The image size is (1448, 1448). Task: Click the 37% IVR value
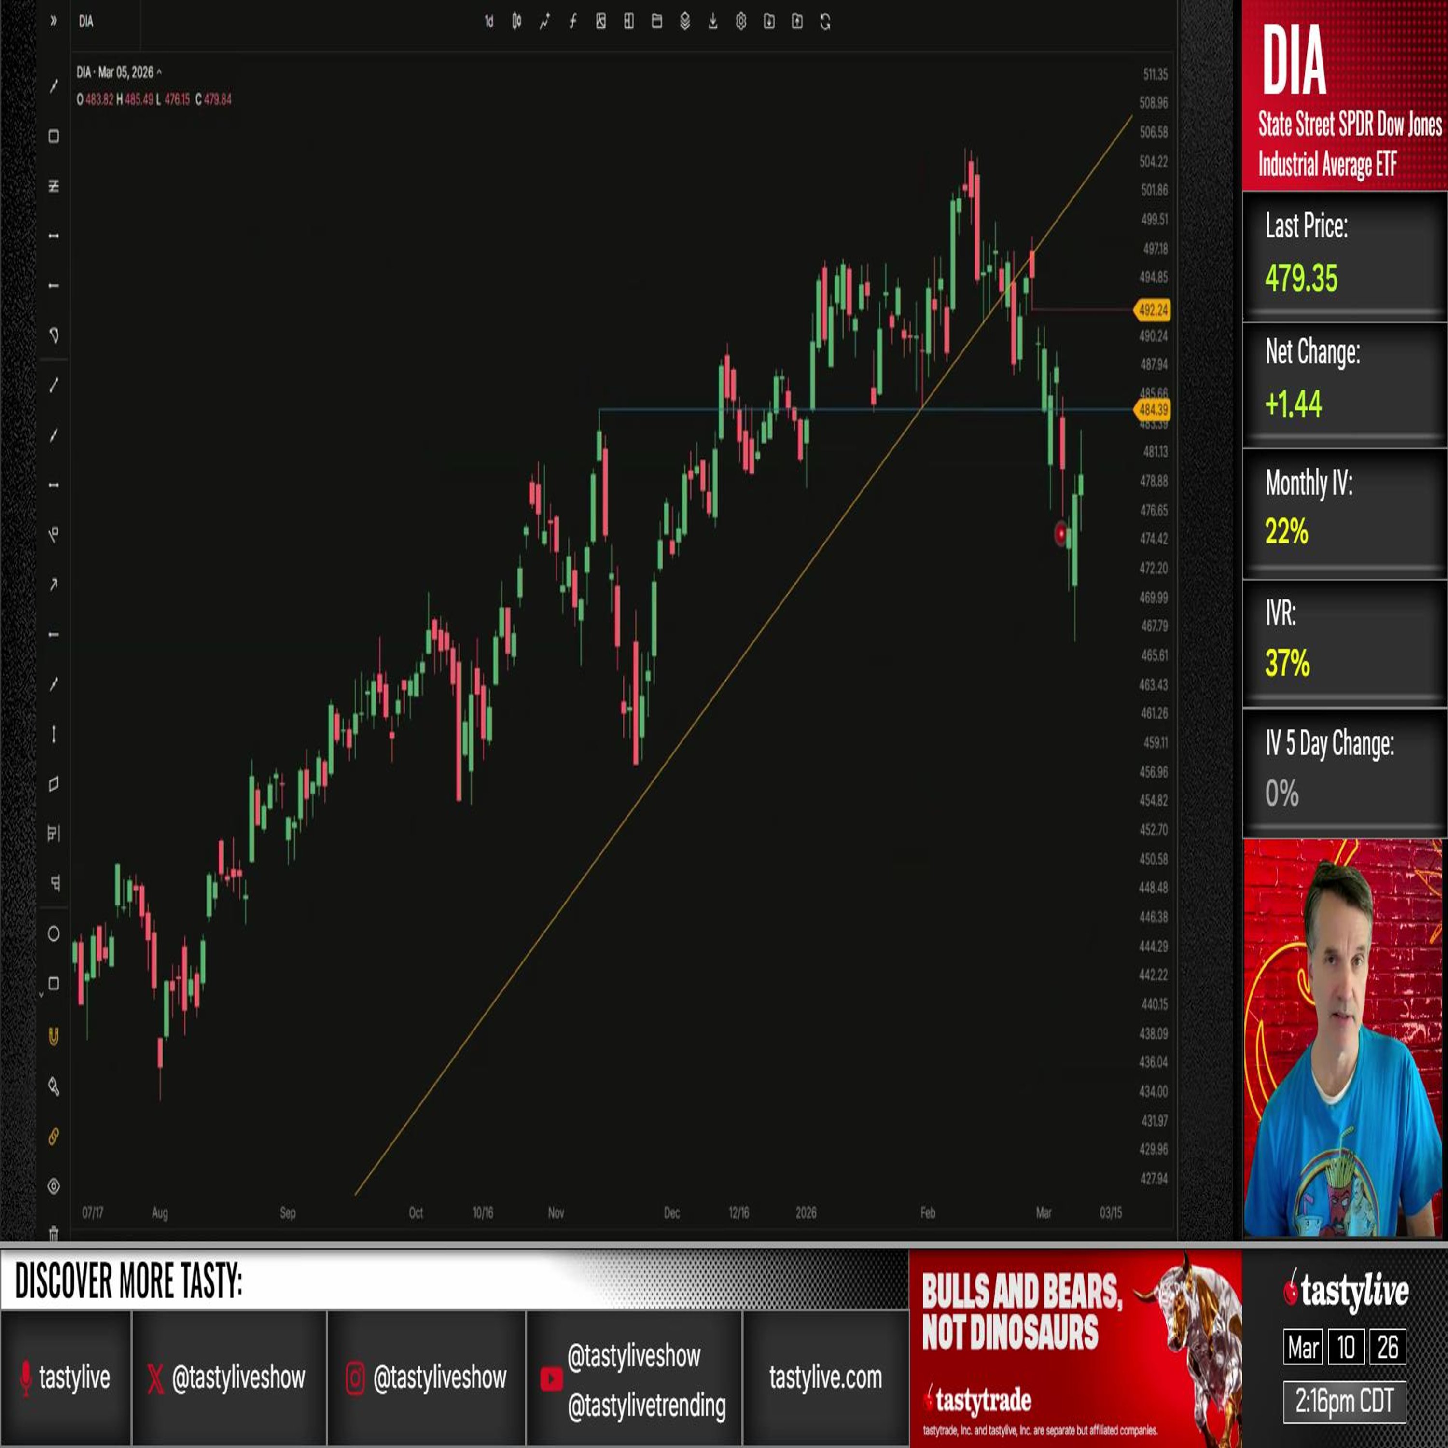click(1287, 663)
